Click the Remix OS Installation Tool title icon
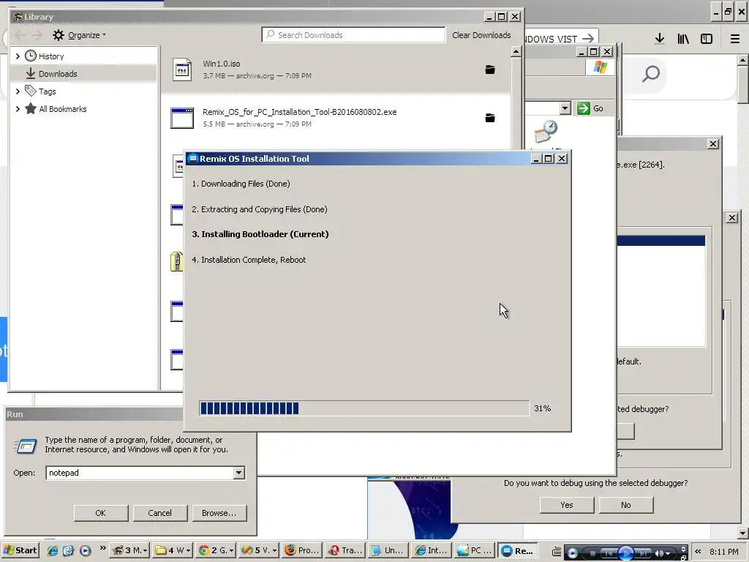Viewport: 749px width, 562px height. point(192,159)
